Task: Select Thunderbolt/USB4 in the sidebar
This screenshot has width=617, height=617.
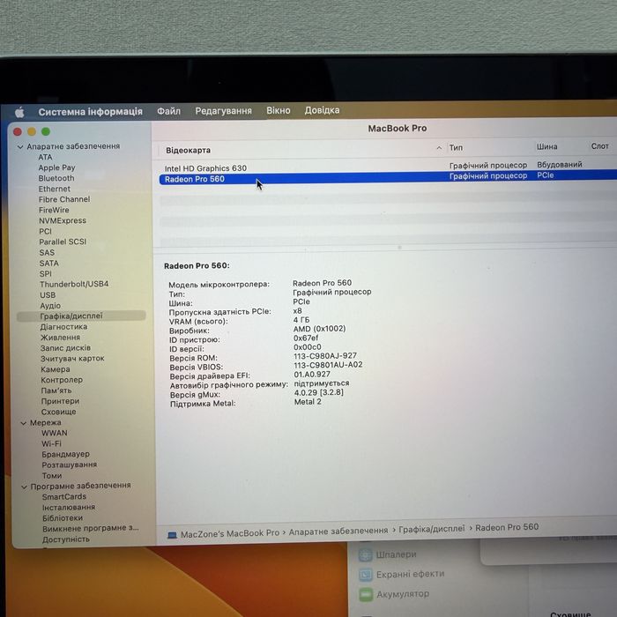Action: pos(74,284)
